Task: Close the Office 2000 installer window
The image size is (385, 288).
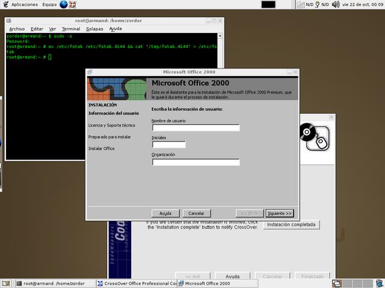Action: 295,72
